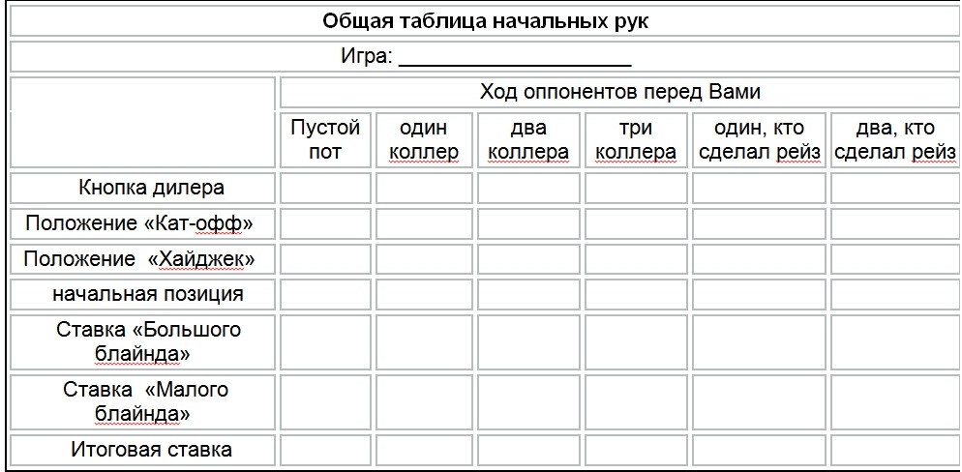Screen dimensions: 962x472
Task: Select the "Положение «Кат-офф»" cell under "два коллера"
Action: tap(528, 223)
